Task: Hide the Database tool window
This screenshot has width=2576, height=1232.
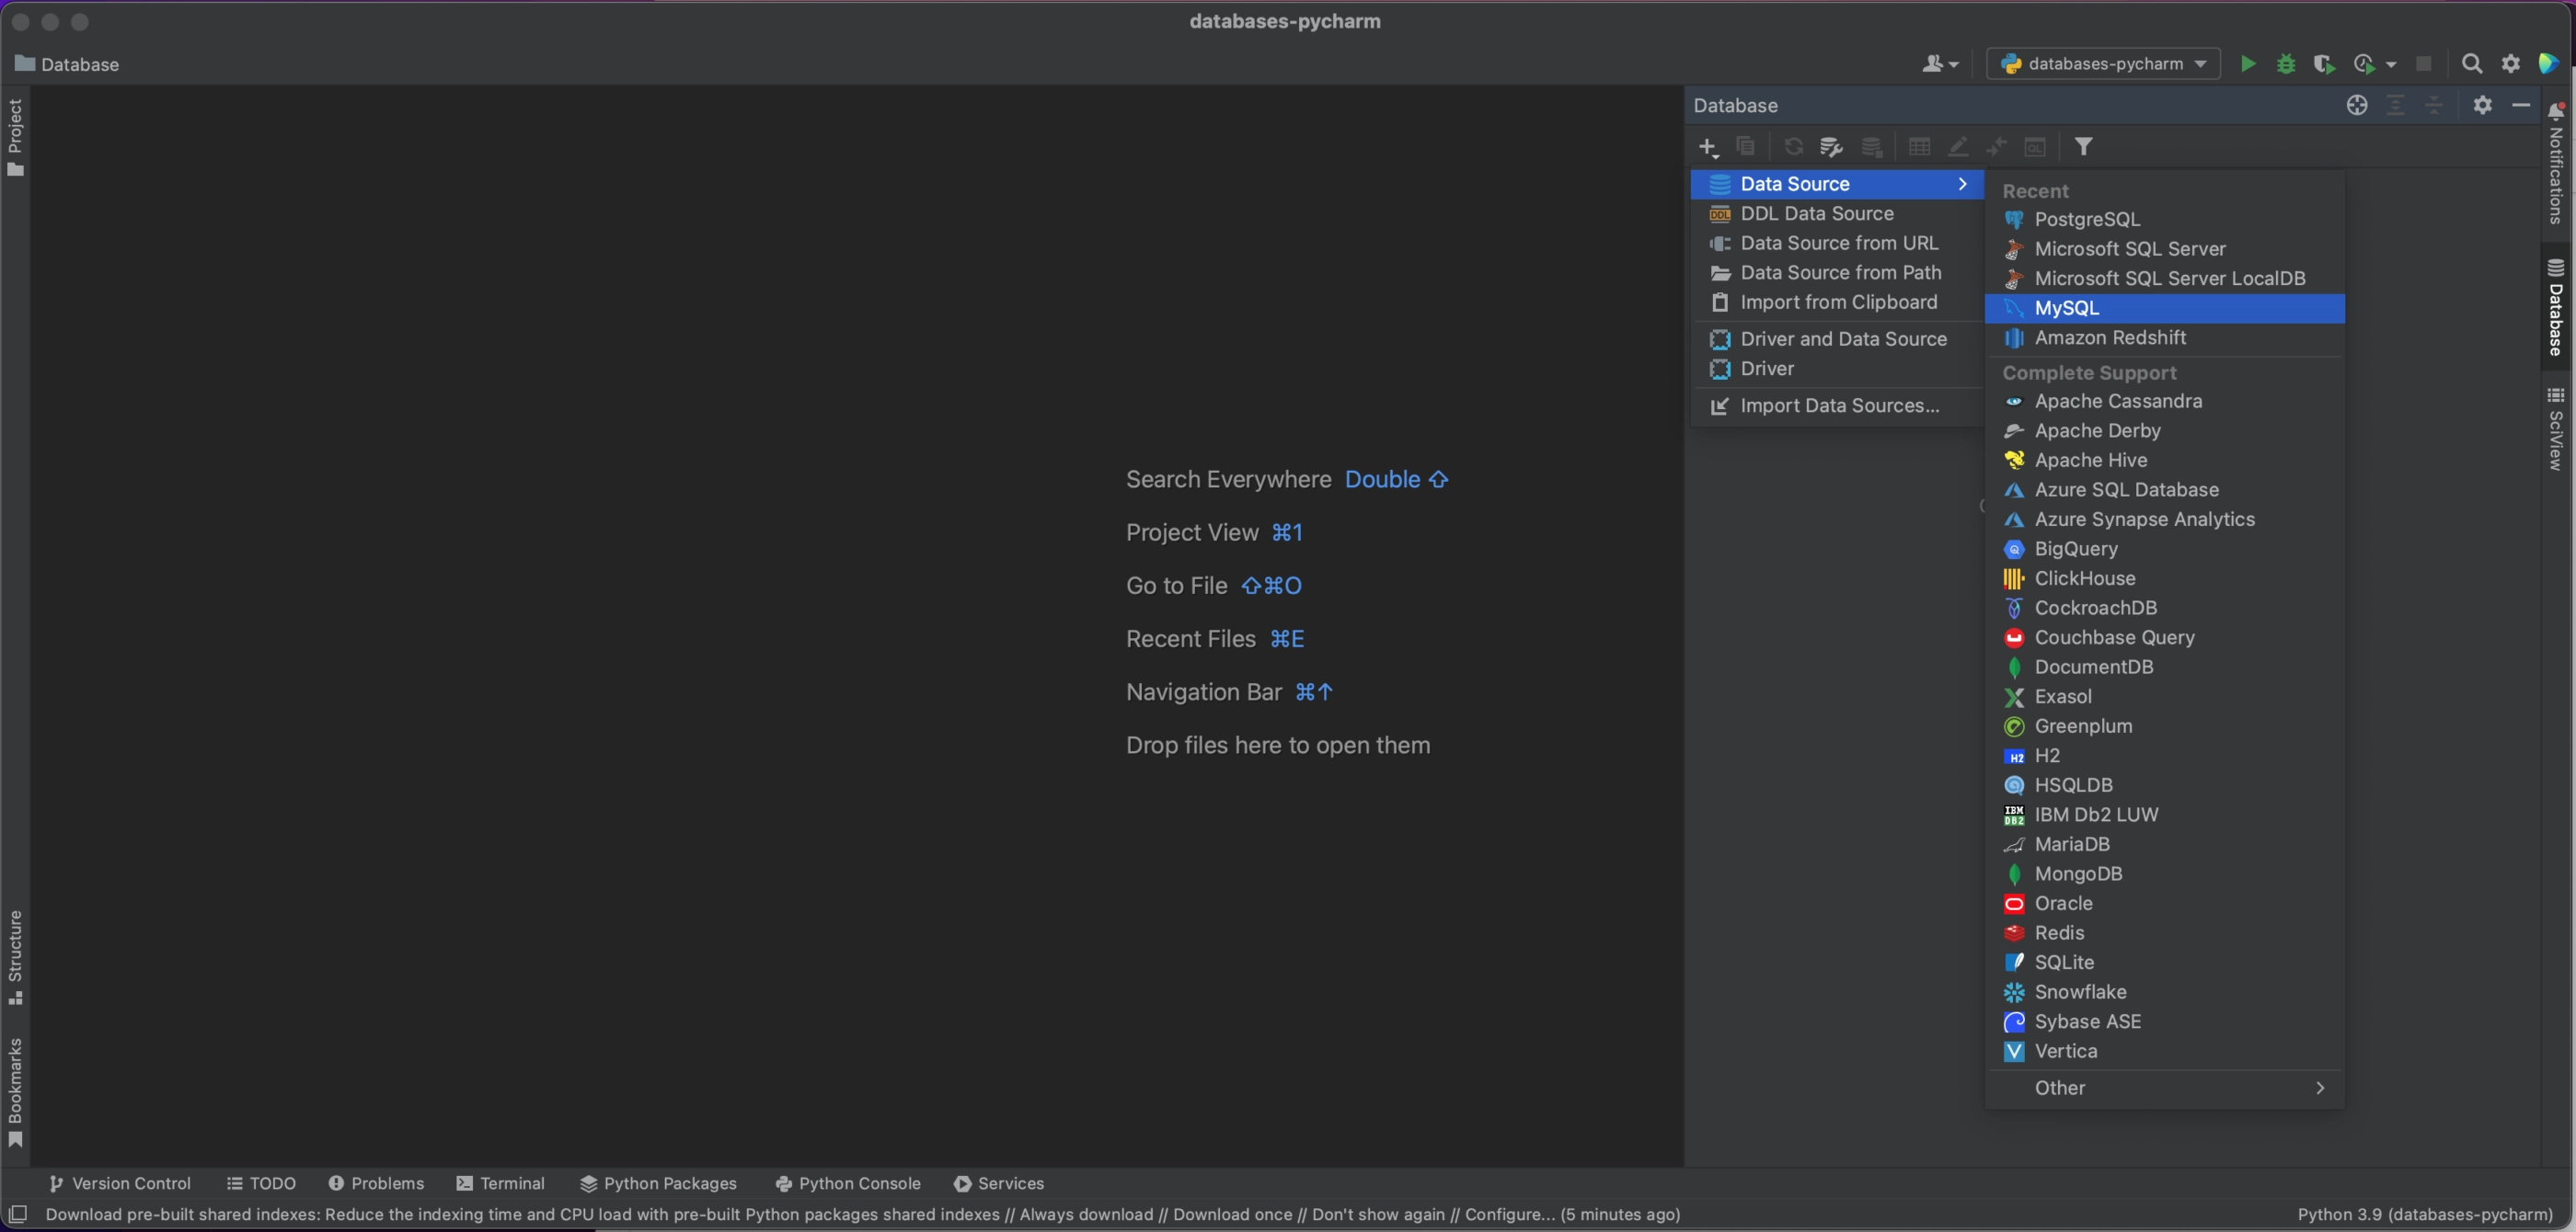Action: click(2520, 105)
